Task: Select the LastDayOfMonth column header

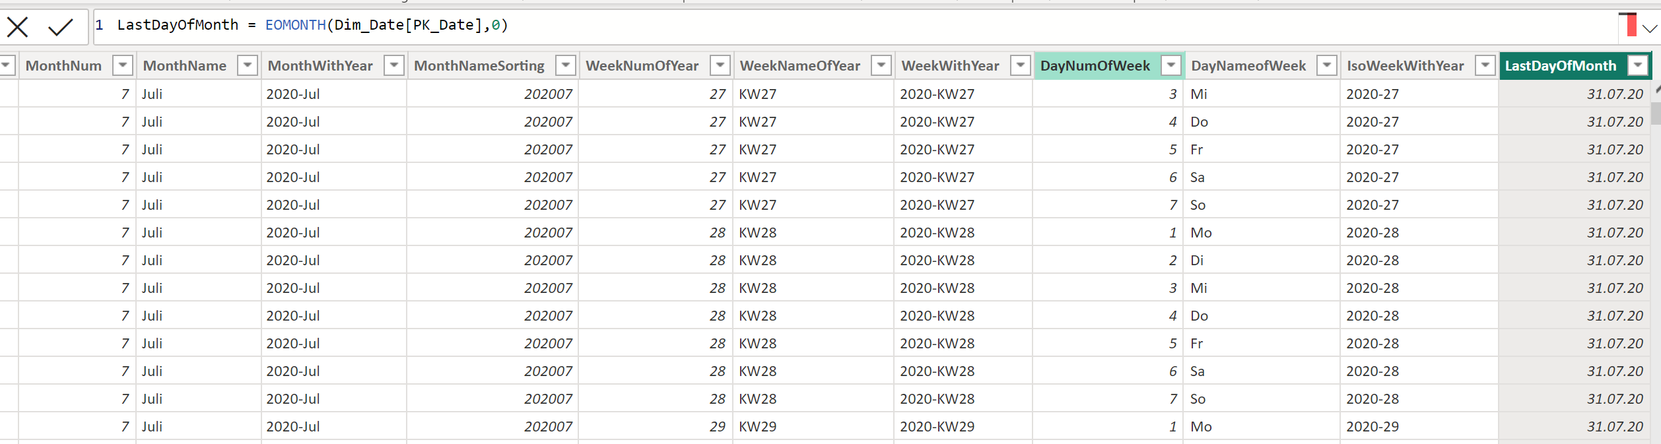Action: (1560, 66)
